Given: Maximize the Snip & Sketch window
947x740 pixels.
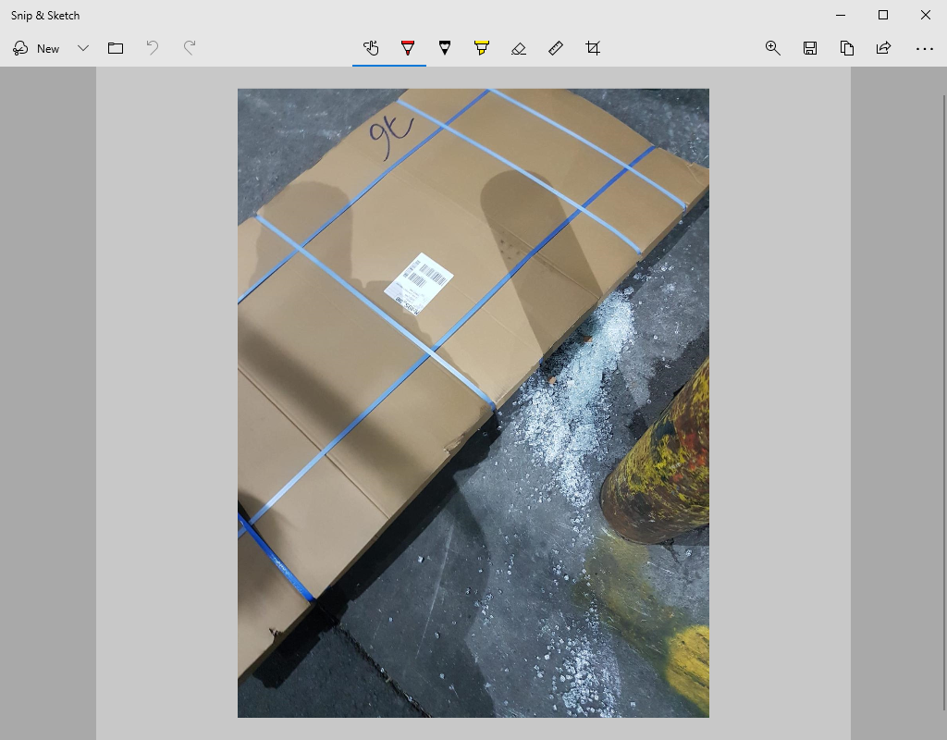Looking at the screenshot, I should 883,15.
